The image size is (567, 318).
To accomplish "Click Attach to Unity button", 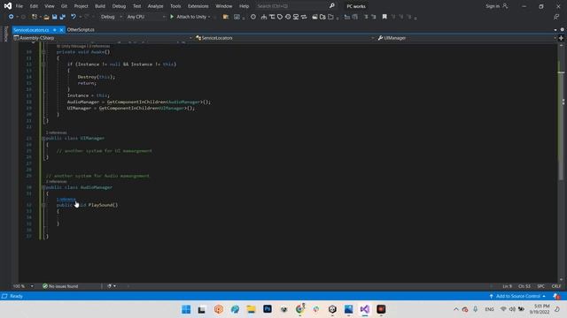I will click(190, 17).
